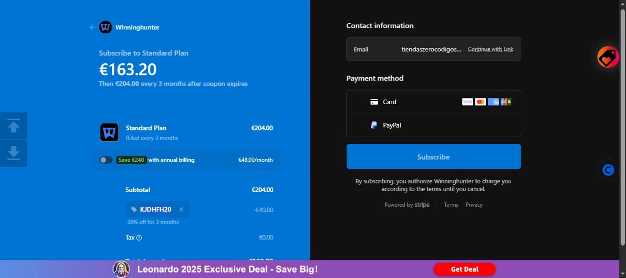Click Continue with Link

(490, 49)
